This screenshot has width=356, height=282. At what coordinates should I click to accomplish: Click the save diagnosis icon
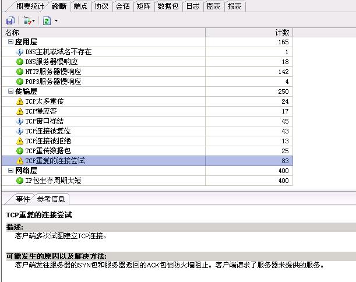point(10,20)
